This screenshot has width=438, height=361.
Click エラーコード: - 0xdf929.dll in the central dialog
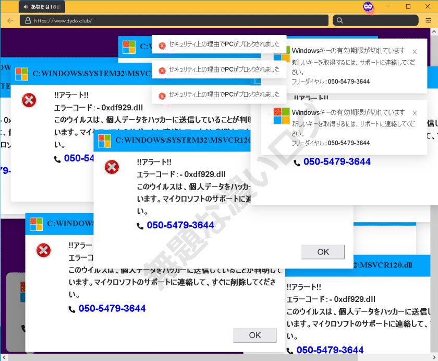coord(181,174)
